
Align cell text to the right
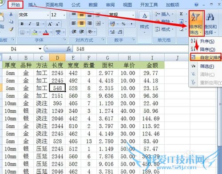[89, 23]
